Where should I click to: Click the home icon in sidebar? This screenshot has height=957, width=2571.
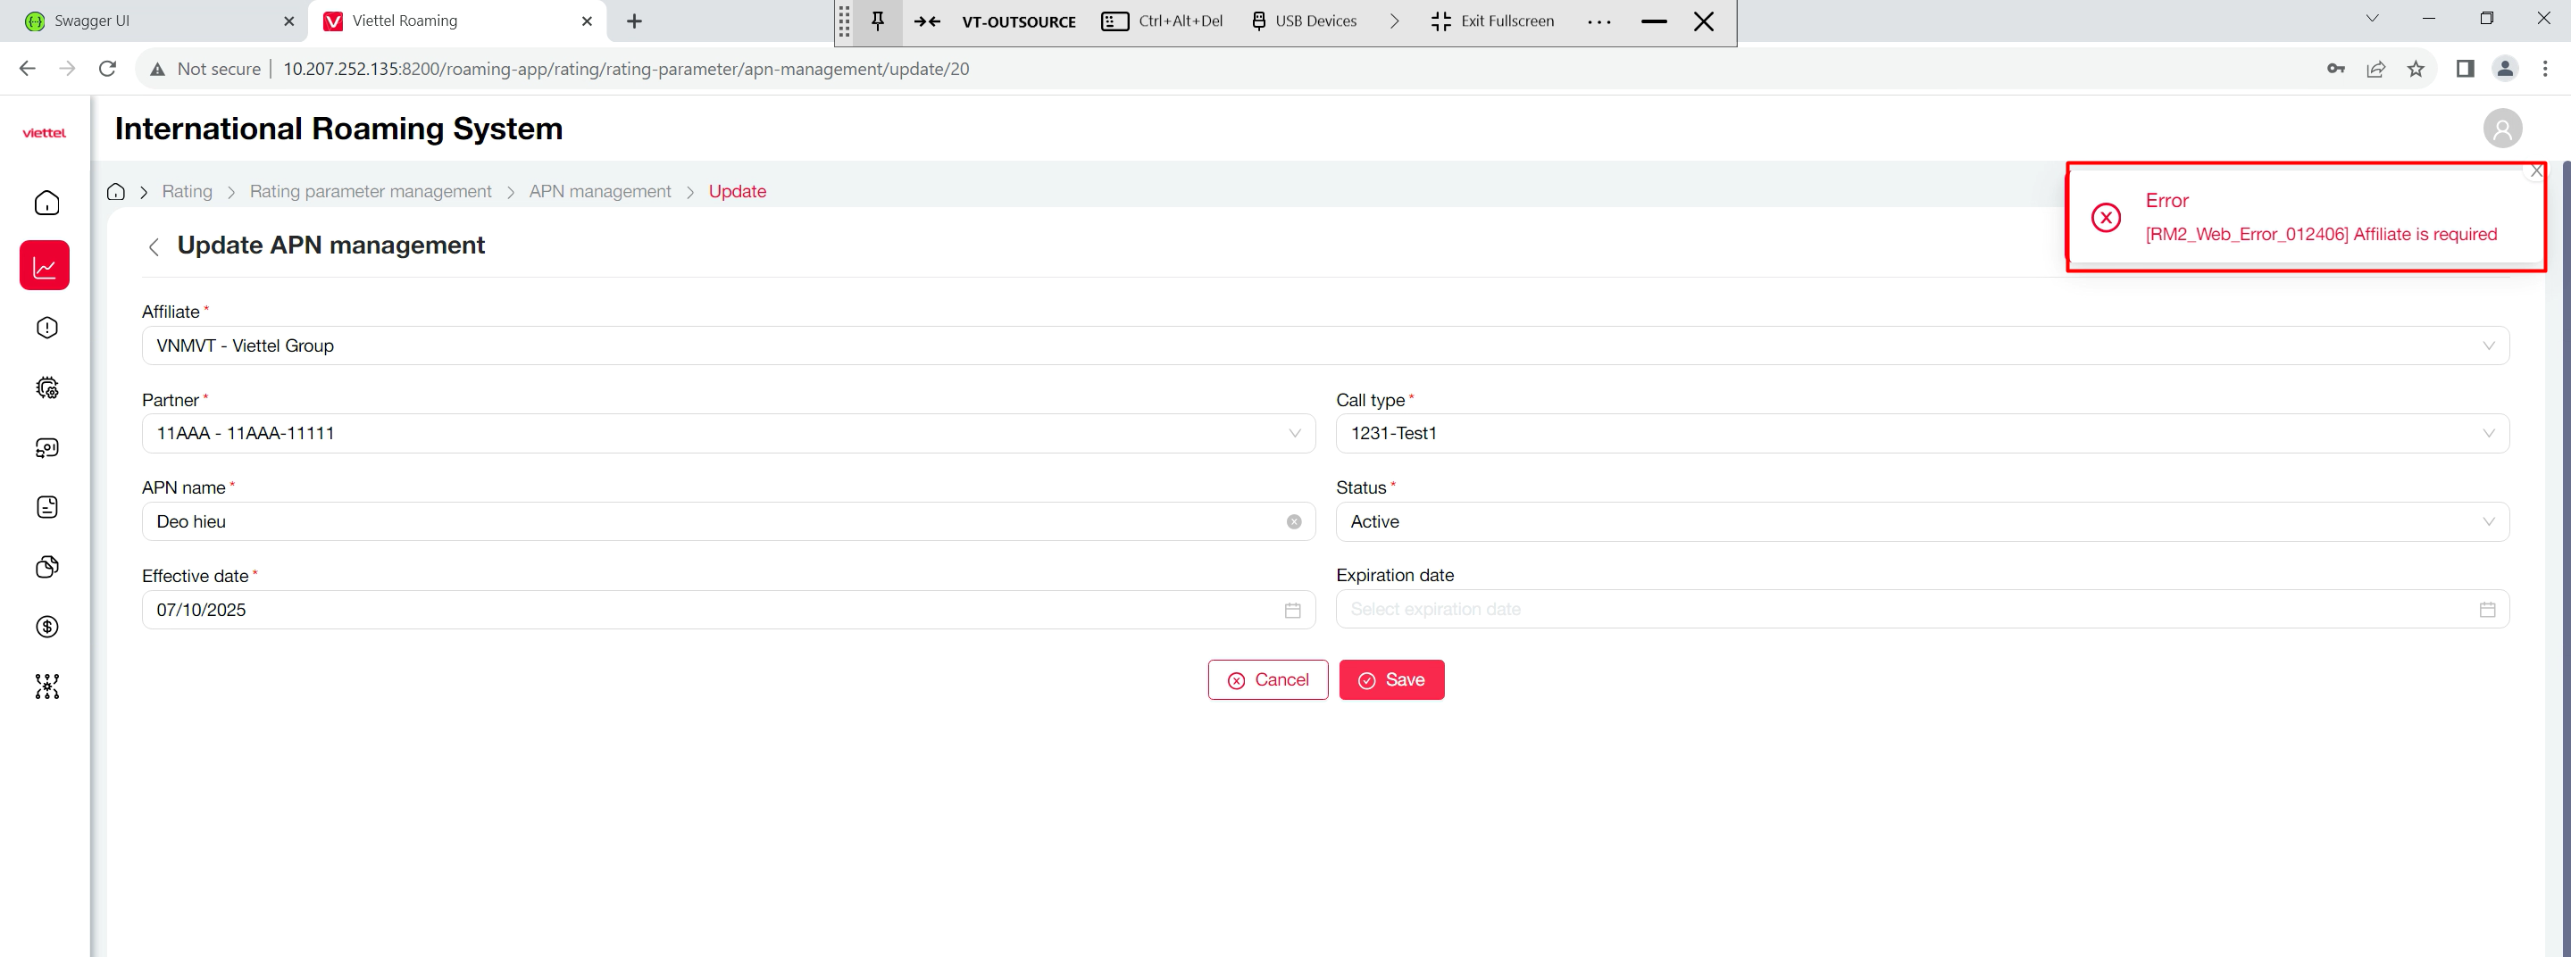47,204
